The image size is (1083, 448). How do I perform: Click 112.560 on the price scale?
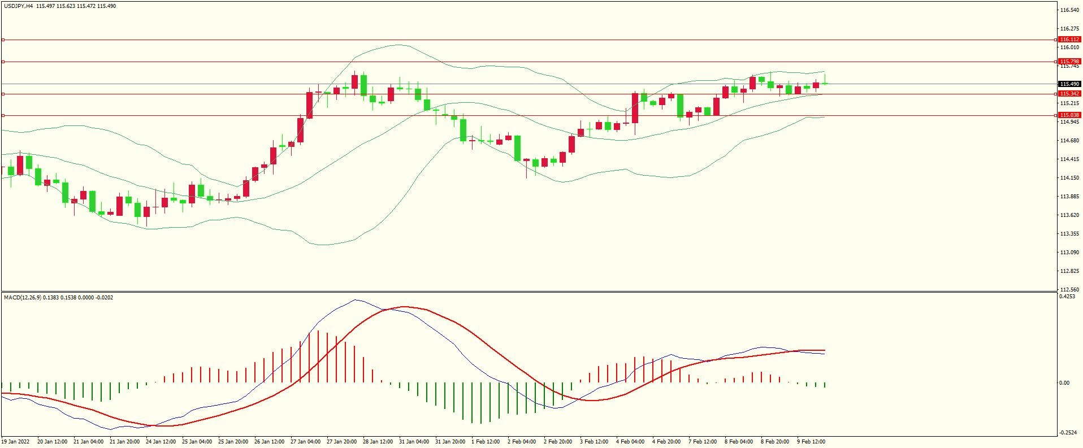(x=1069, y=290)
